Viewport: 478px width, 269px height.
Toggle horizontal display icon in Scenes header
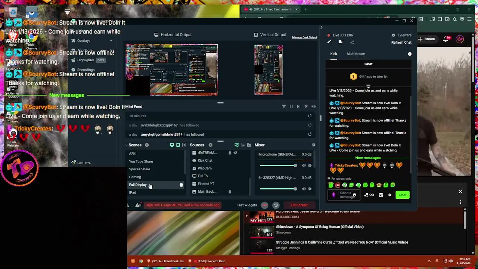pyautogui.click(x=172, y=145)
